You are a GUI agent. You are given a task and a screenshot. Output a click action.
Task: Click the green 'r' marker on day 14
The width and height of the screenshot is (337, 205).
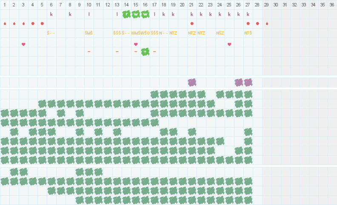(x=126, y=14)
